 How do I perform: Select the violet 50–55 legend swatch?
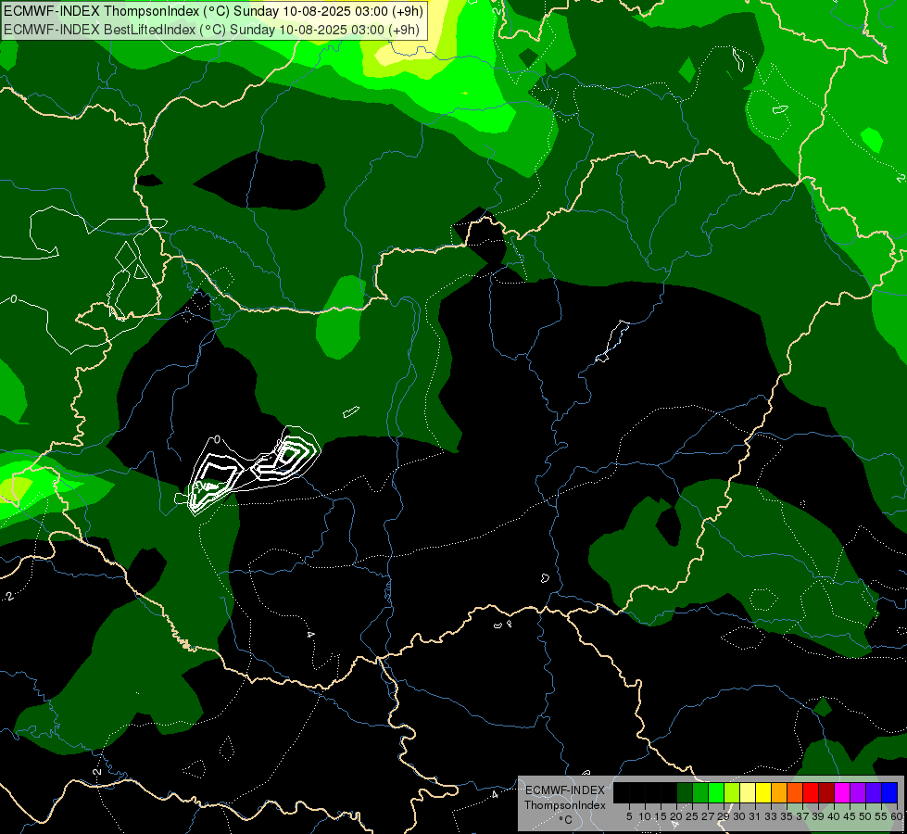tap(874, 792)
